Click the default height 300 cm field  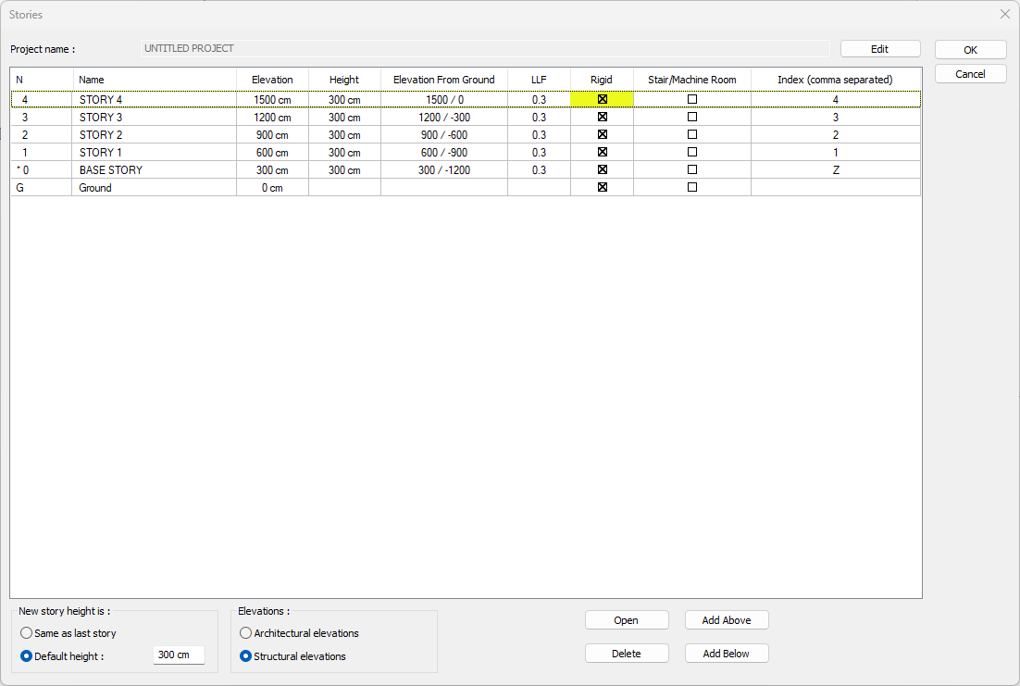coord(179,655)
